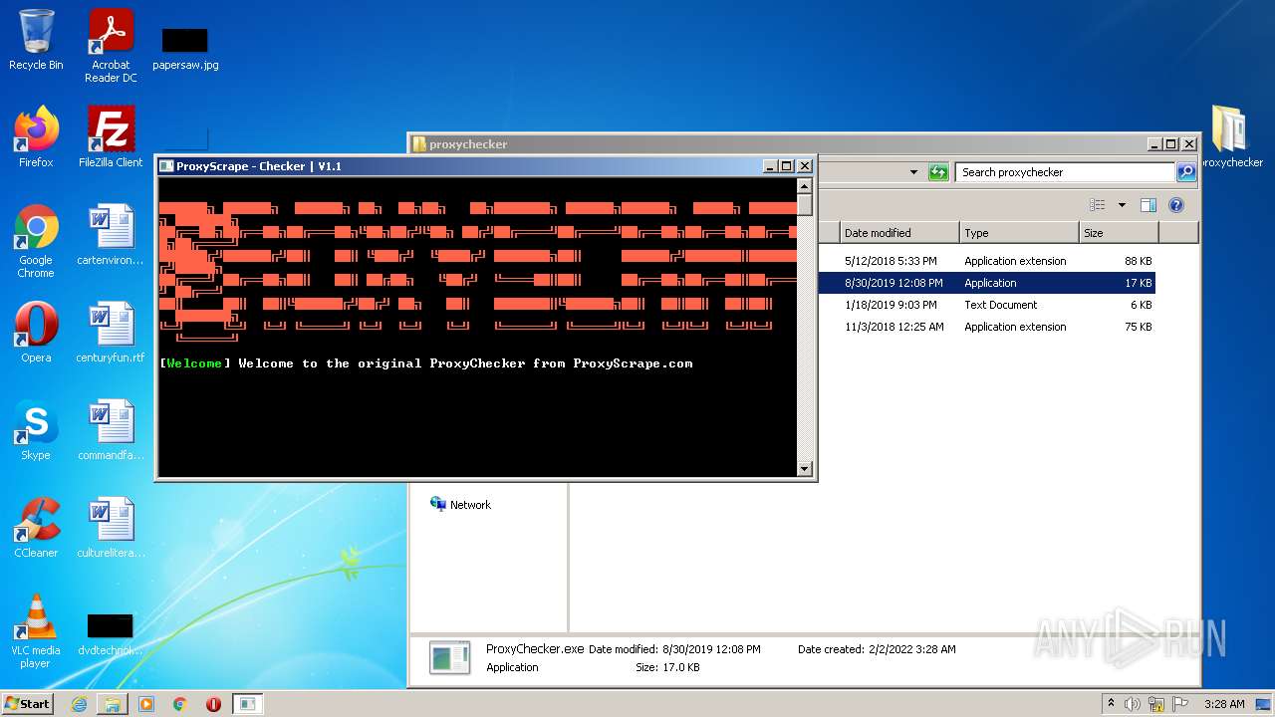Click console scrollbar up arrow
The width and height of the screenshot is (1275, 717).
pyautogui.click(x=805, y=186)
